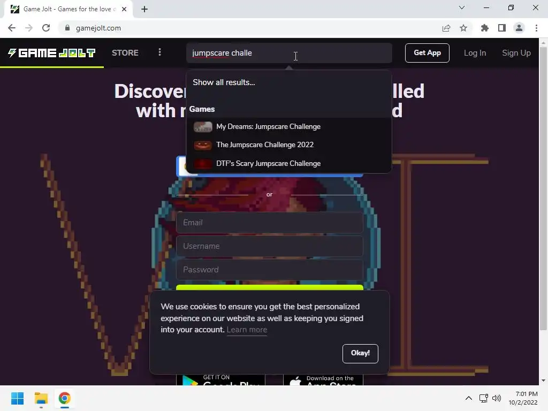Open the three-dot menu beside STORE
Image resolution: width=548 pixels, height=411 pixels.
pyautogui.click(x=159, y=52)
